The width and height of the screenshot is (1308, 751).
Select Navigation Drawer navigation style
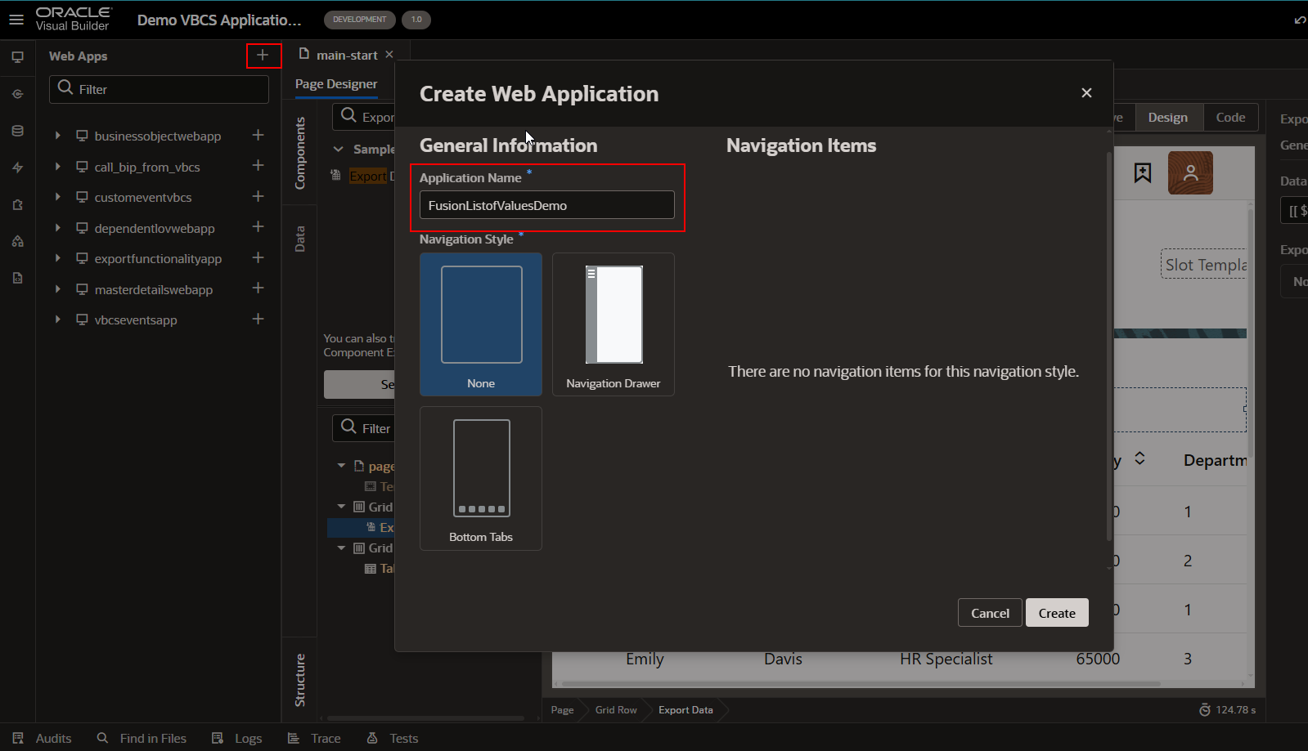pos(614,324)
